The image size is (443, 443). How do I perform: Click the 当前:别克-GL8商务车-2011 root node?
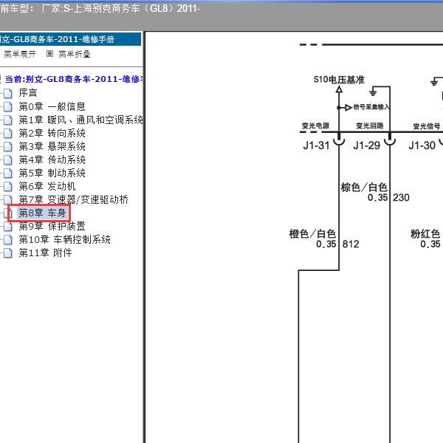(74, 79)
